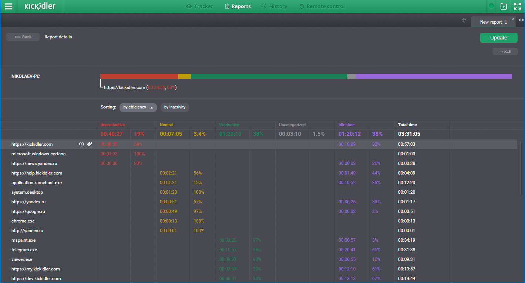Click kickidler.com bar caption under timeline
The height and width of the screenshot is (283, 525).
[140, 87]
